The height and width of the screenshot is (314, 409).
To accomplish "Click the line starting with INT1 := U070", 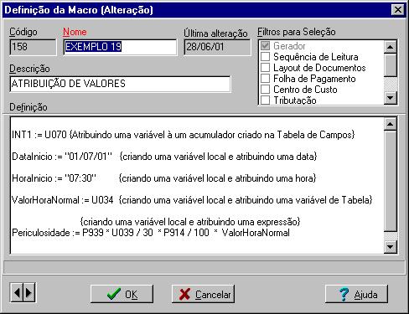I will click(184, 135).
